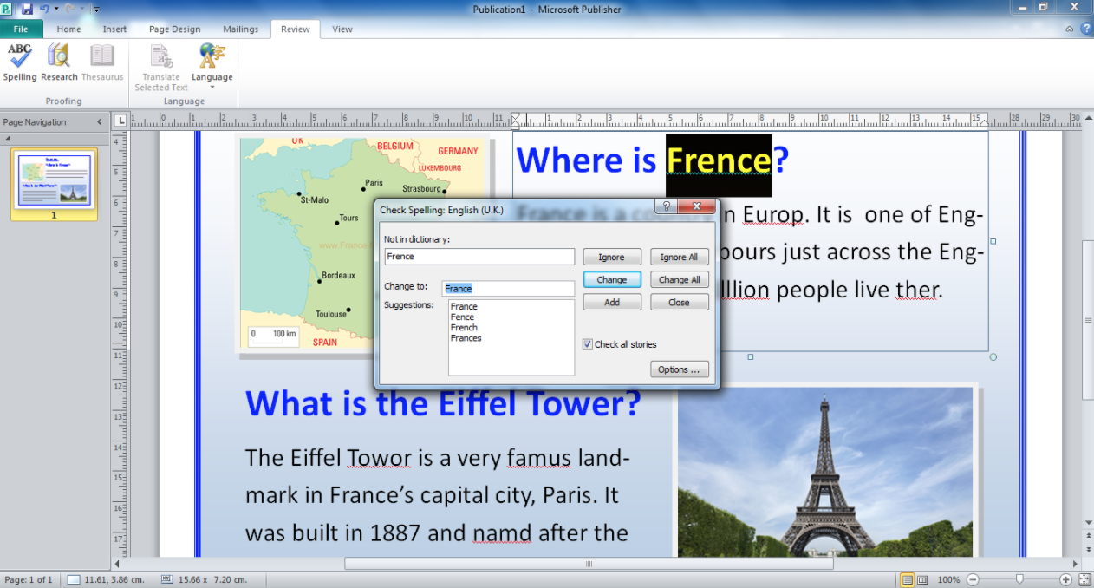Screen dimensions: 1094x588
Task: Open the File tab
Action: [21, 29]
